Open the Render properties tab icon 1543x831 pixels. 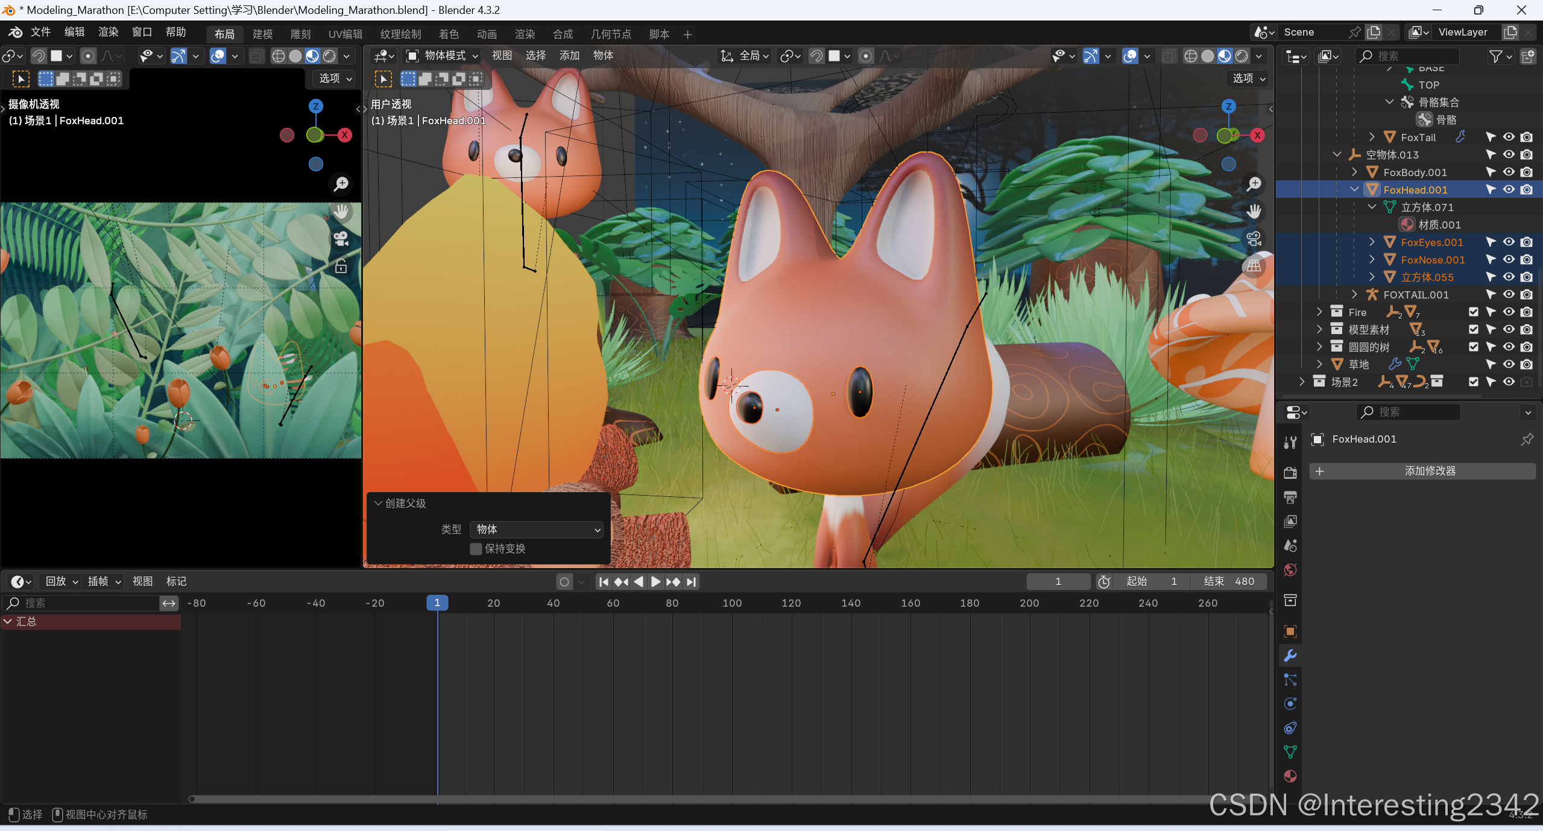point(1290,473)
